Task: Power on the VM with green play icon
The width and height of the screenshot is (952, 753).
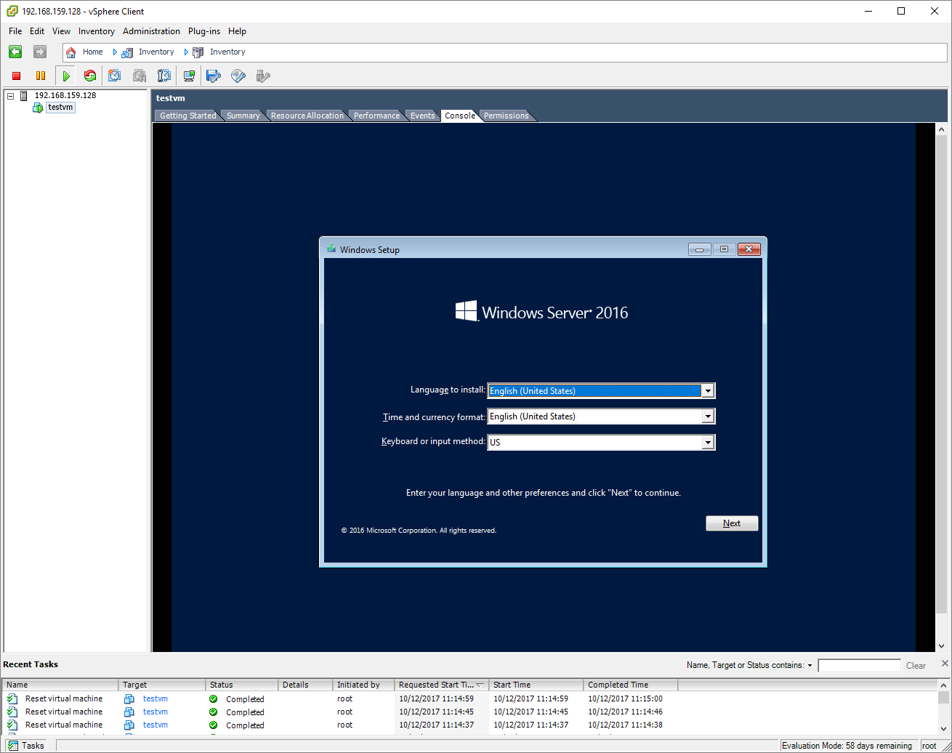Action: [x=66, y=76]
